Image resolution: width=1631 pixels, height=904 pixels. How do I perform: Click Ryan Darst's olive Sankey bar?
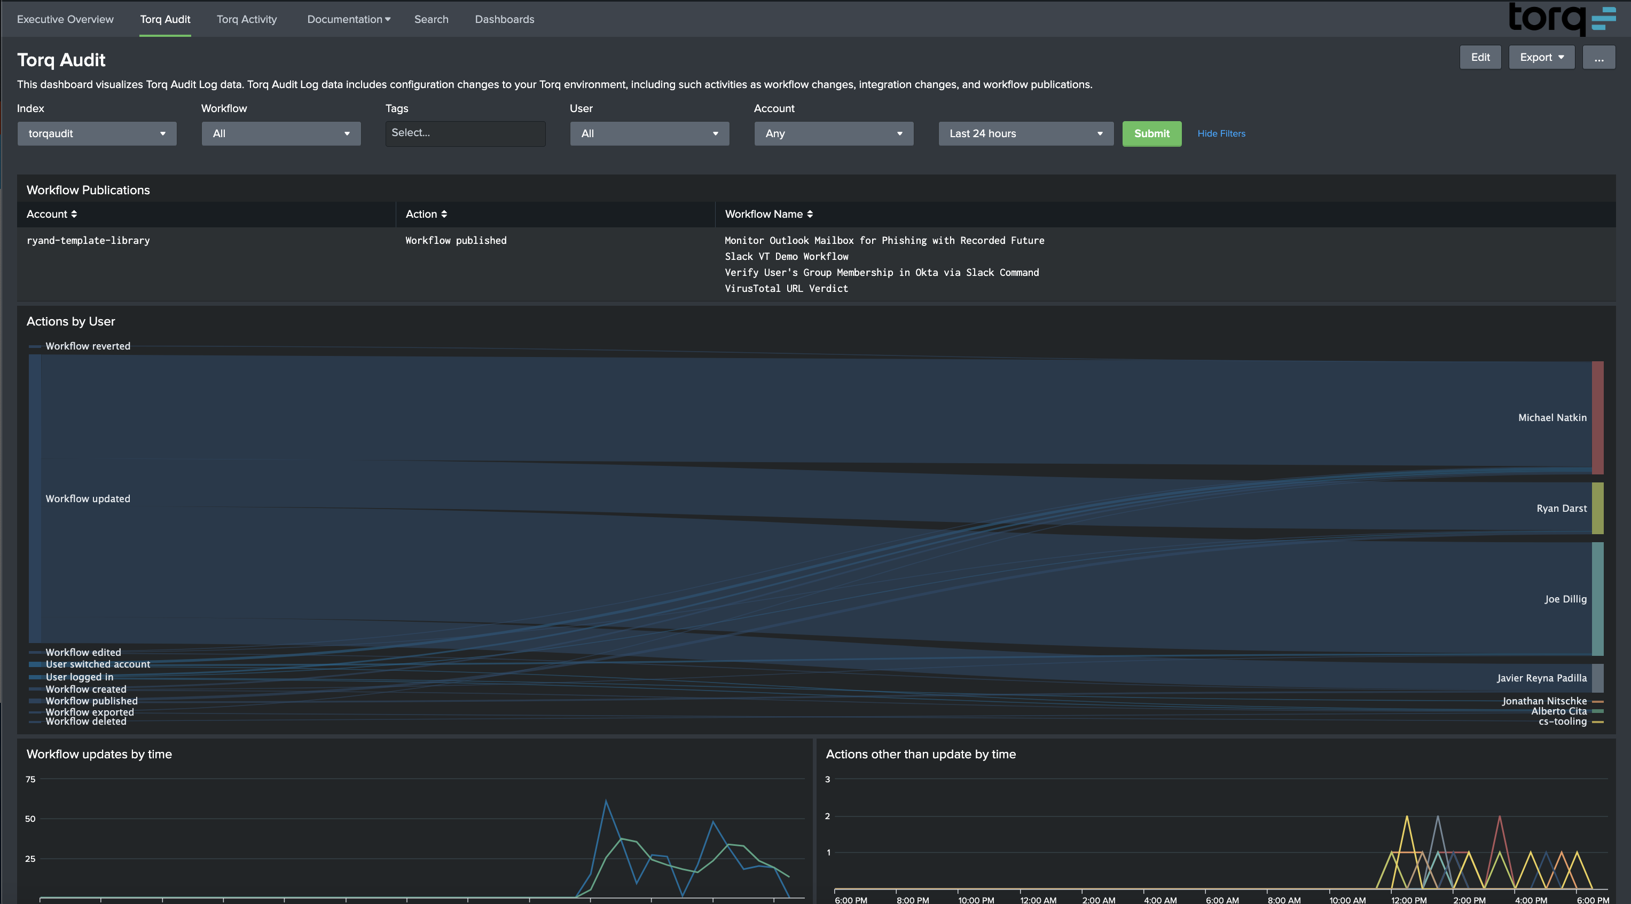1597,508
